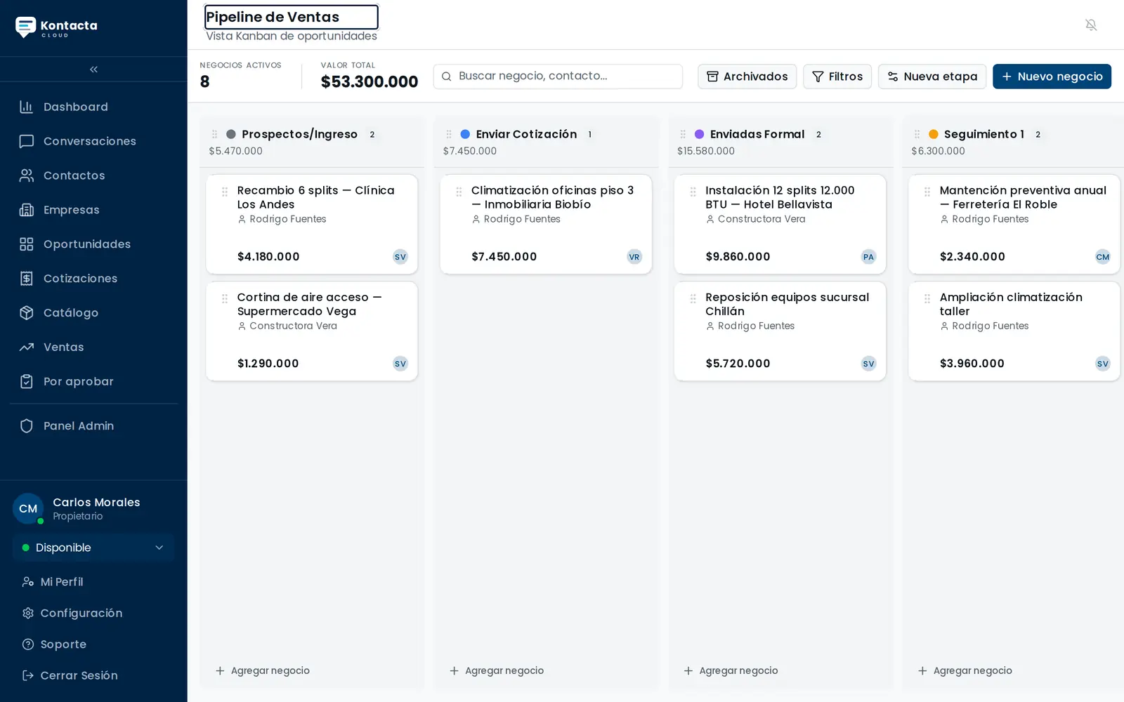The width and height of the screenshot is (1124, 702).
Task: Click drag handle of Enviadas Formal column
Action: pyautogui.click(x=683, y=134)
